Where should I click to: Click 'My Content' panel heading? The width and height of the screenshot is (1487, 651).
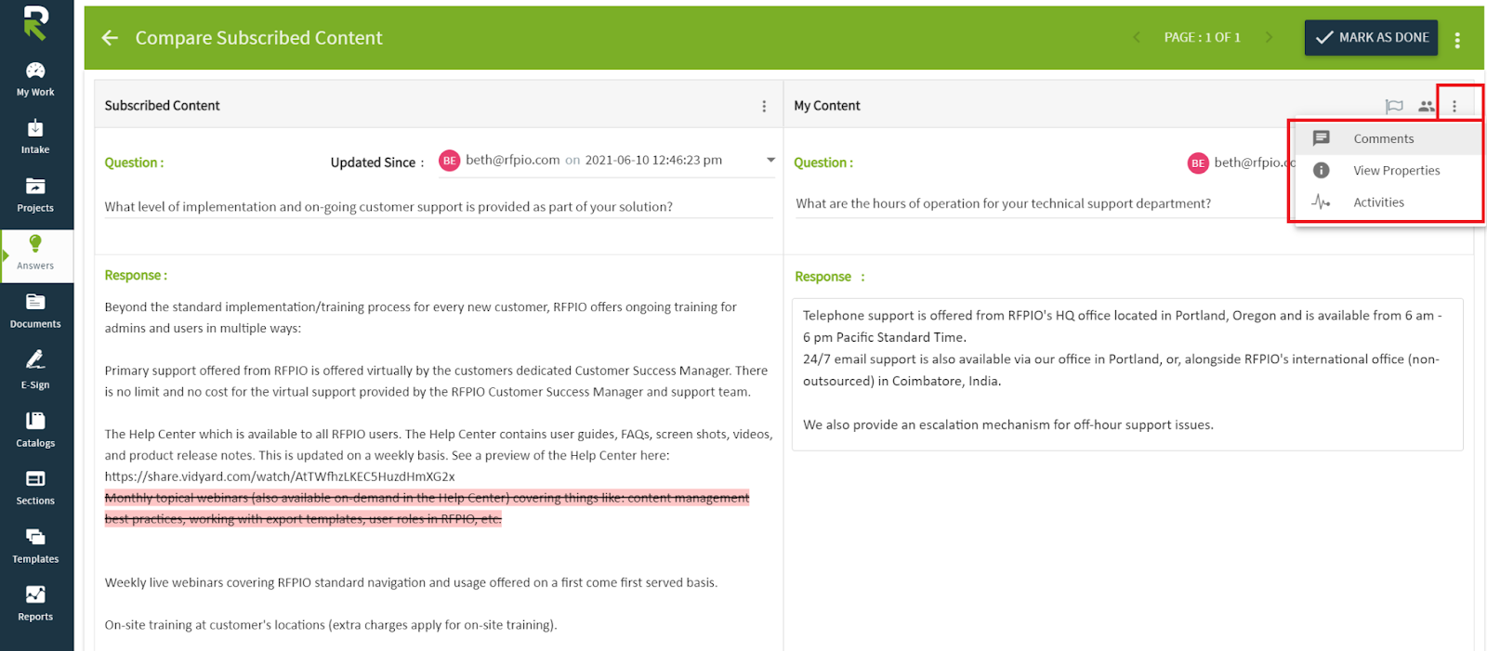[827, 106]
